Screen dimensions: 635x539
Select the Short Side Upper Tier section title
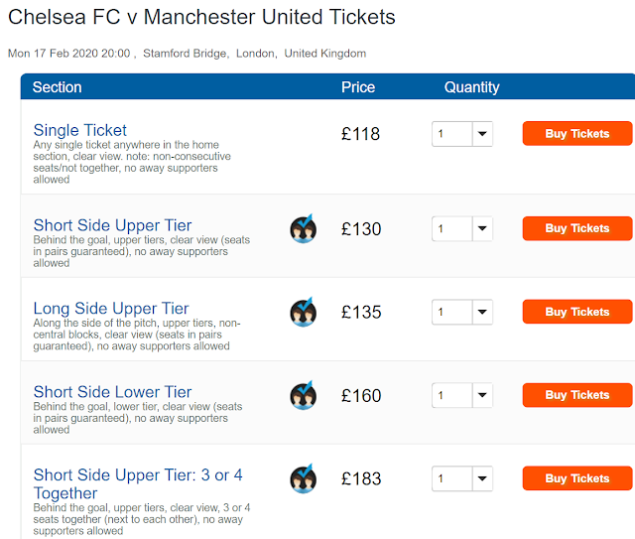click(112, 225)
